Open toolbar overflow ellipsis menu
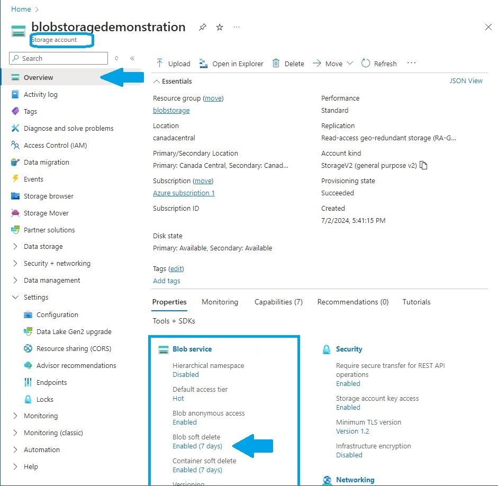The image size is (498, 486). pos(411,63)
